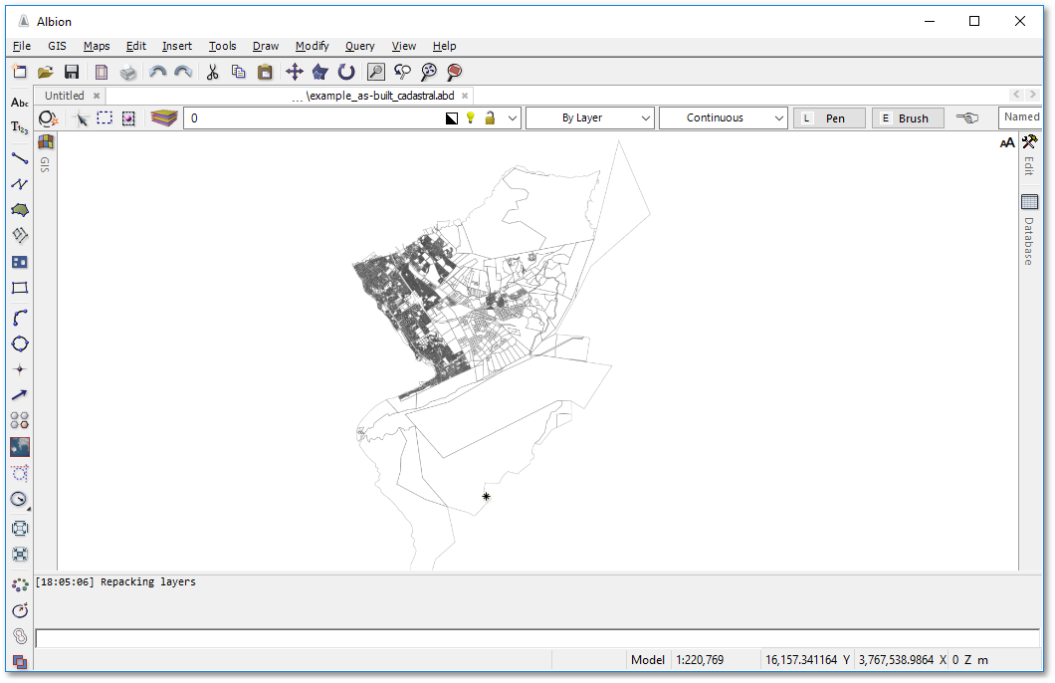Image resolution: width=1055 pixels, height=683 pixels.
Task: Activate the Zoom Window magnifier
Action: [x=375, y=72]
